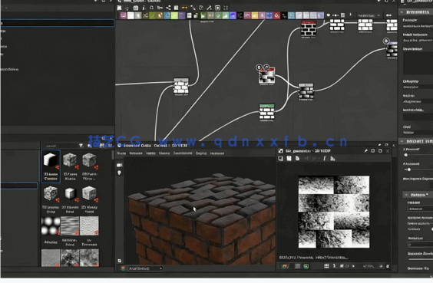Click the italic f icon in the 2D view toolbar
This screenshot has height=283, width=433.
point(325,158)
